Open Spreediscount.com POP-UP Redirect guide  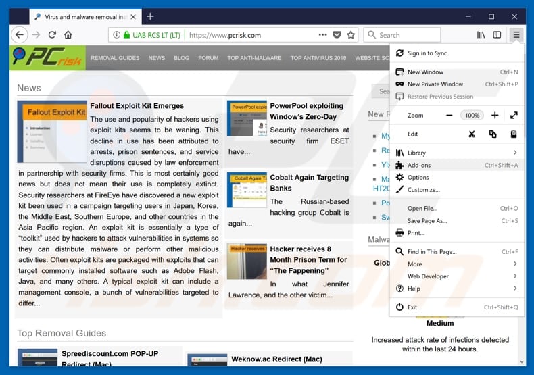(x=110, y=358)
